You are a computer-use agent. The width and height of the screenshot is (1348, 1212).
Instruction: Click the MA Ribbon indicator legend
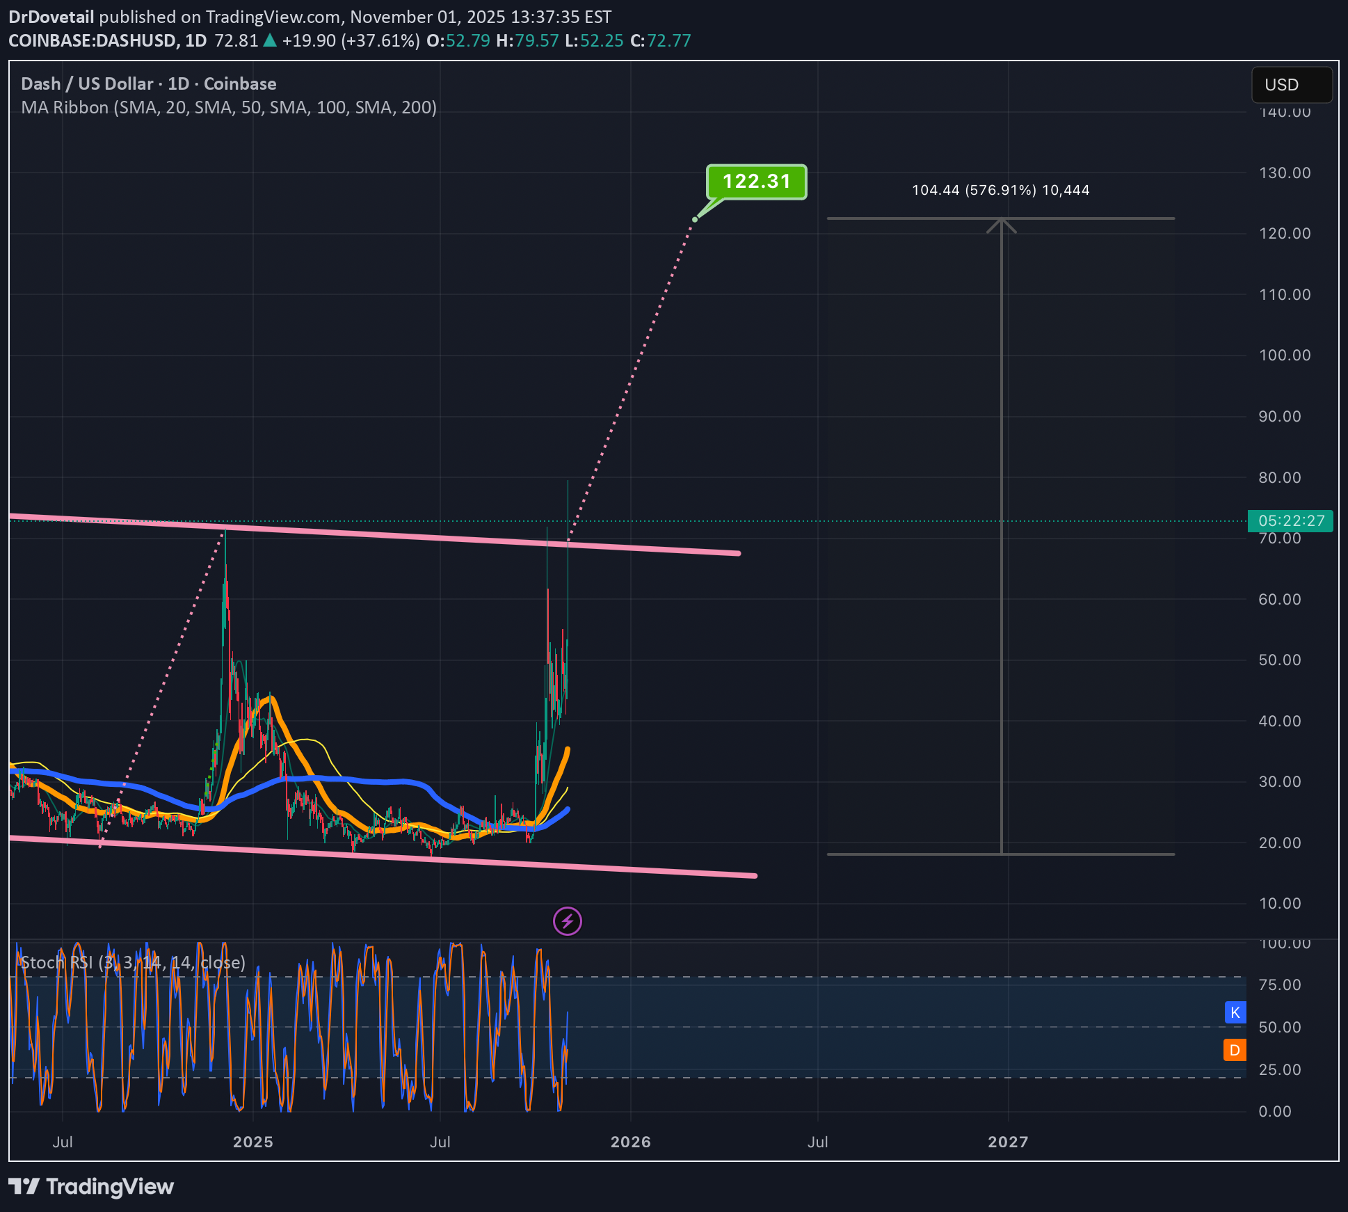[x=229, y=107]
